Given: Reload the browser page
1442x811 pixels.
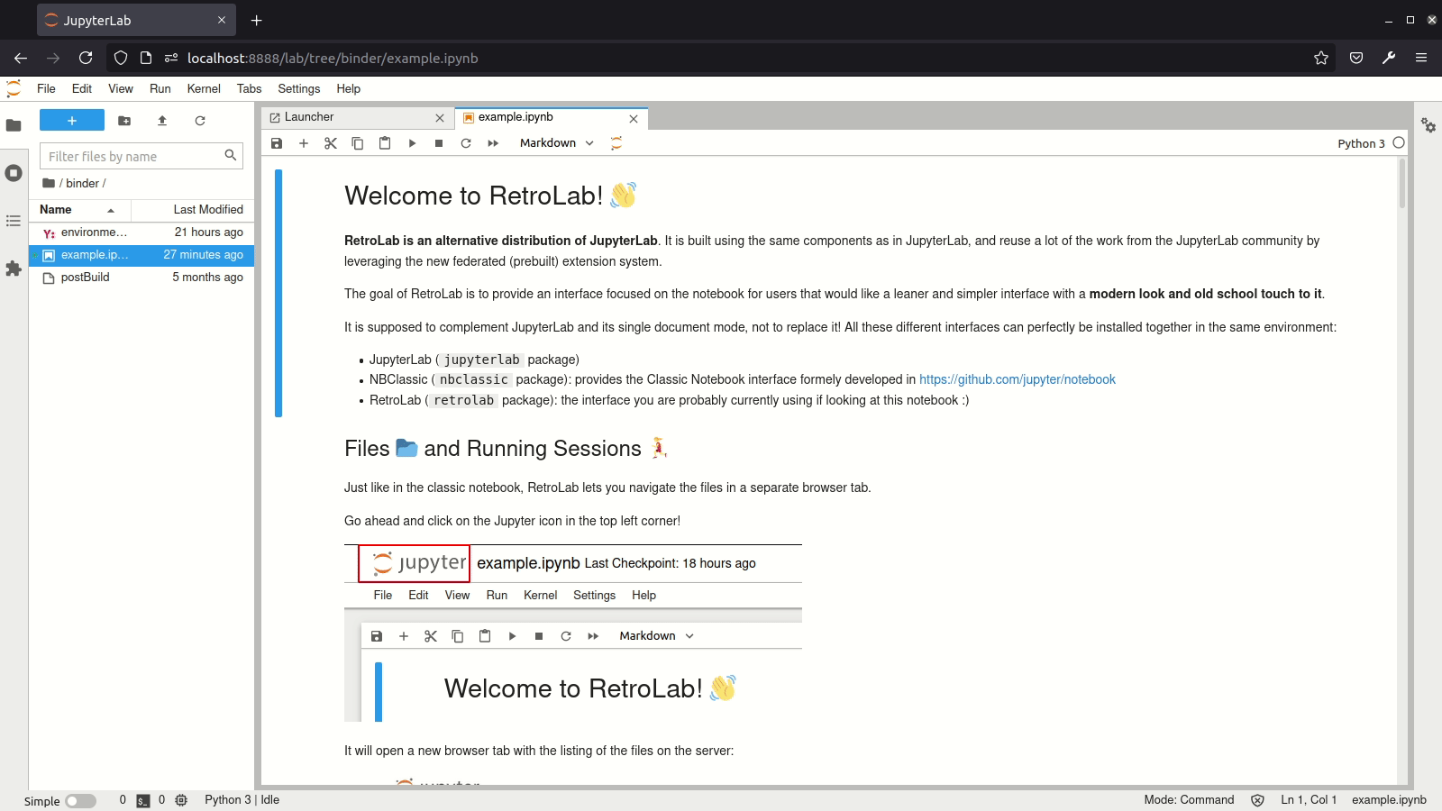Looking at the screenshot, I should pyautogui.click(x=86, y=58).
